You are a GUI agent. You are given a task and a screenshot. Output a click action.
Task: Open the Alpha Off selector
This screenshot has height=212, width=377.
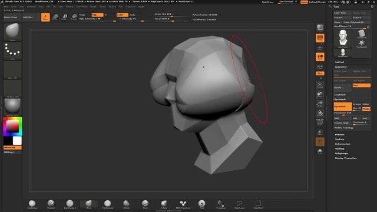pyautogui.click(x=12, y=69)
